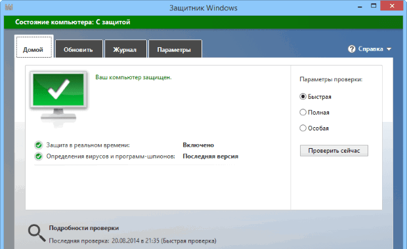Image resolution: width=407 pixels, height=249 pixels.
Task: Click the Последняя версия definitions value
Action: coord(211,156)
